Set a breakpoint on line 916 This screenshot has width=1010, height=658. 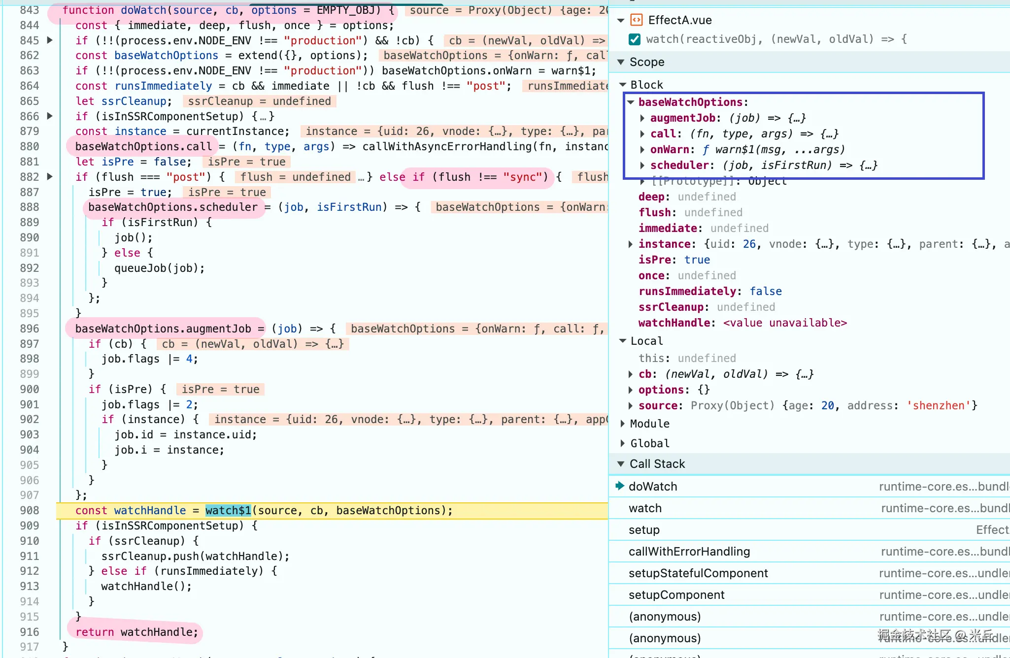30,632
